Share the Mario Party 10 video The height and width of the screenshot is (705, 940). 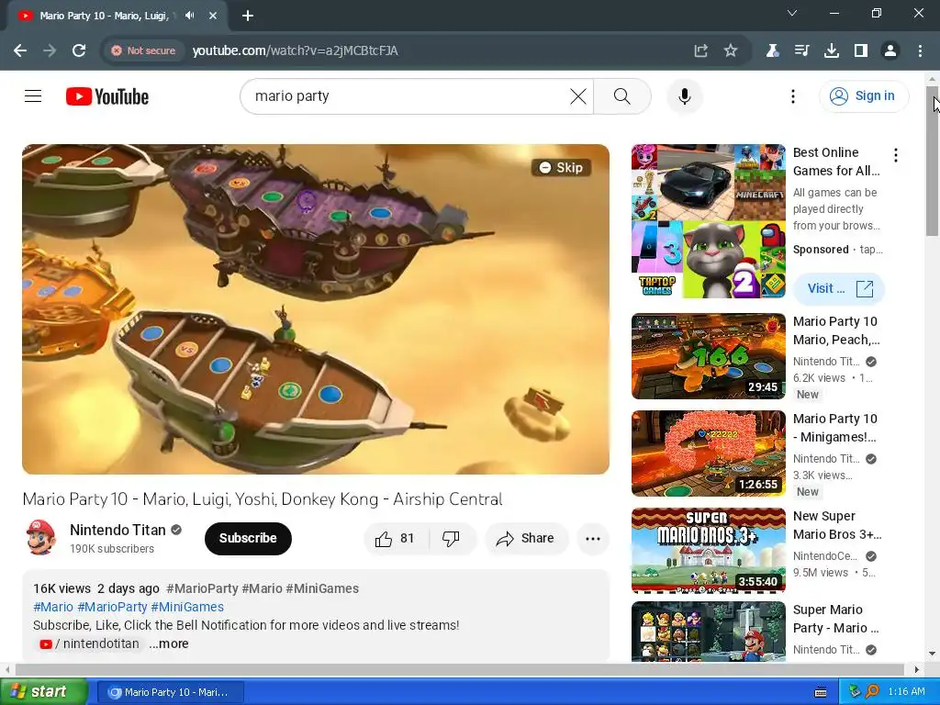click(x=526, y=538)
